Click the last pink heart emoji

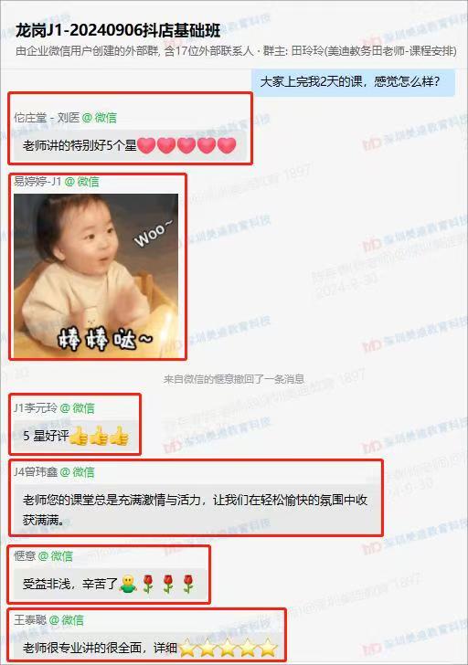point(227,145)
